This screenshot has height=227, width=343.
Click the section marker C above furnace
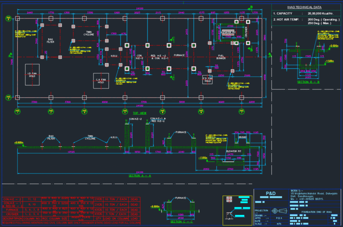[173, 39]
